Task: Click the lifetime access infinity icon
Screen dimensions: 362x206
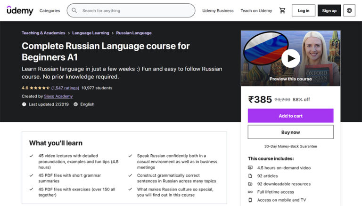Action: (250, 192)
